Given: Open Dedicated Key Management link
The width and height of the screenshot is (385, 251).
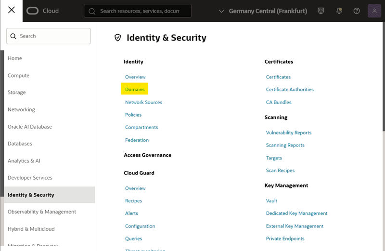Looking at the screenshot, I should 296,213.
